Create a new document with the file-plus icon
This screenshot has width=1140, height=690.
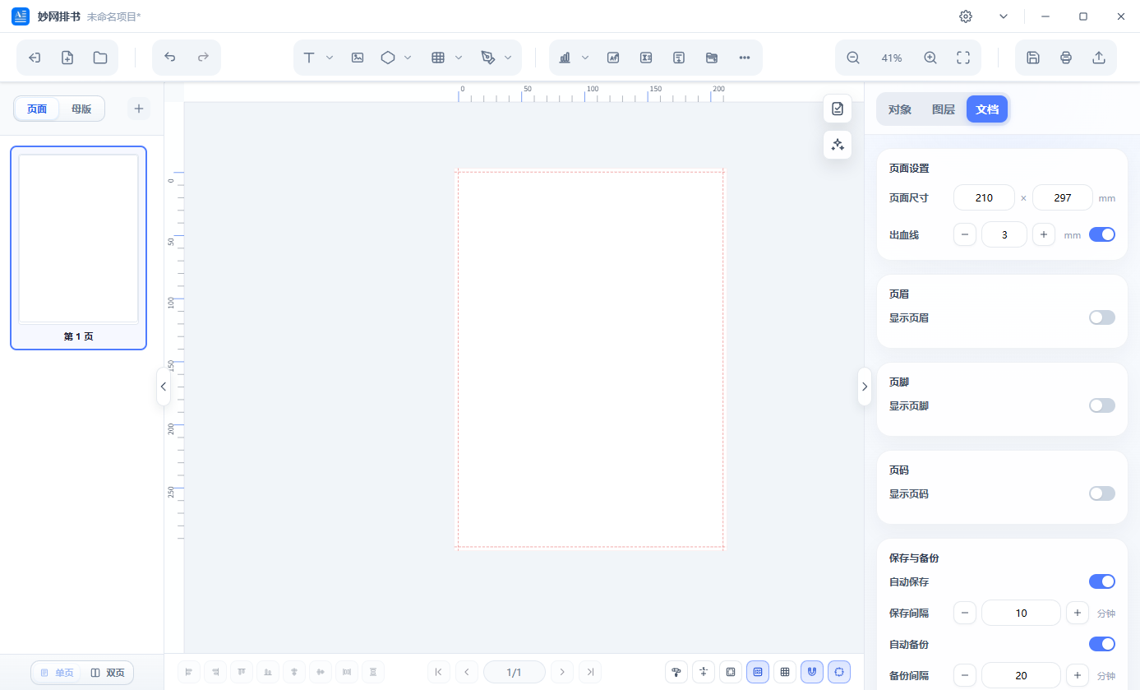67,58
